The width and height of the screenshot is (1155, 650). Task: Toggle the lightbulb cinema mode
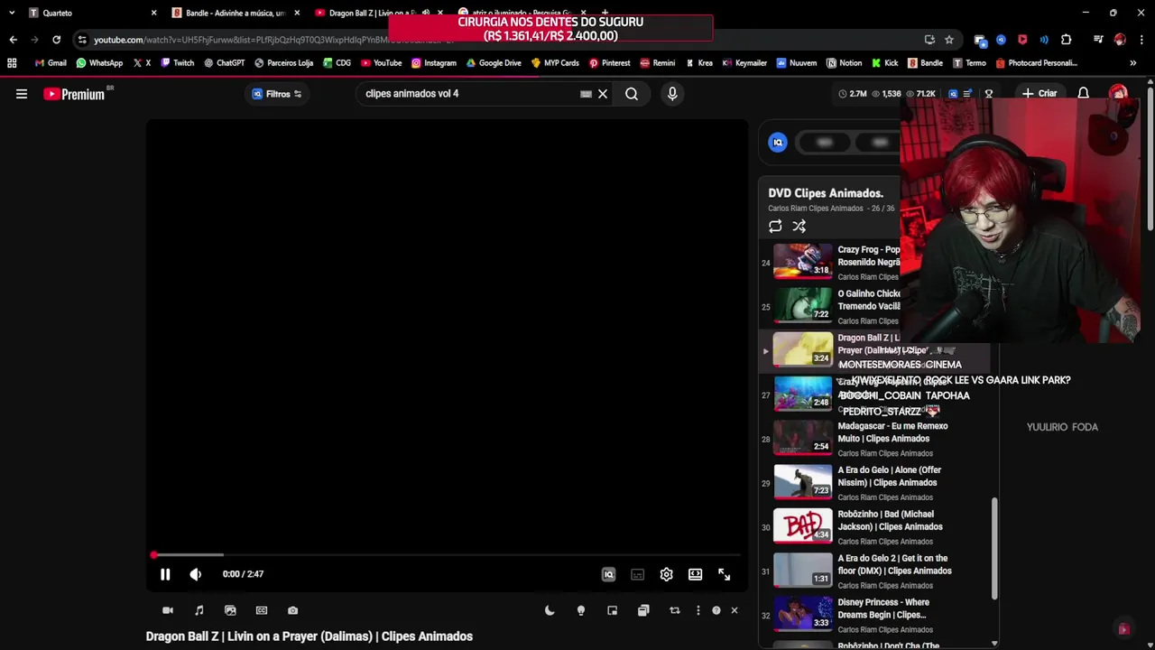[x=581, y=610]
